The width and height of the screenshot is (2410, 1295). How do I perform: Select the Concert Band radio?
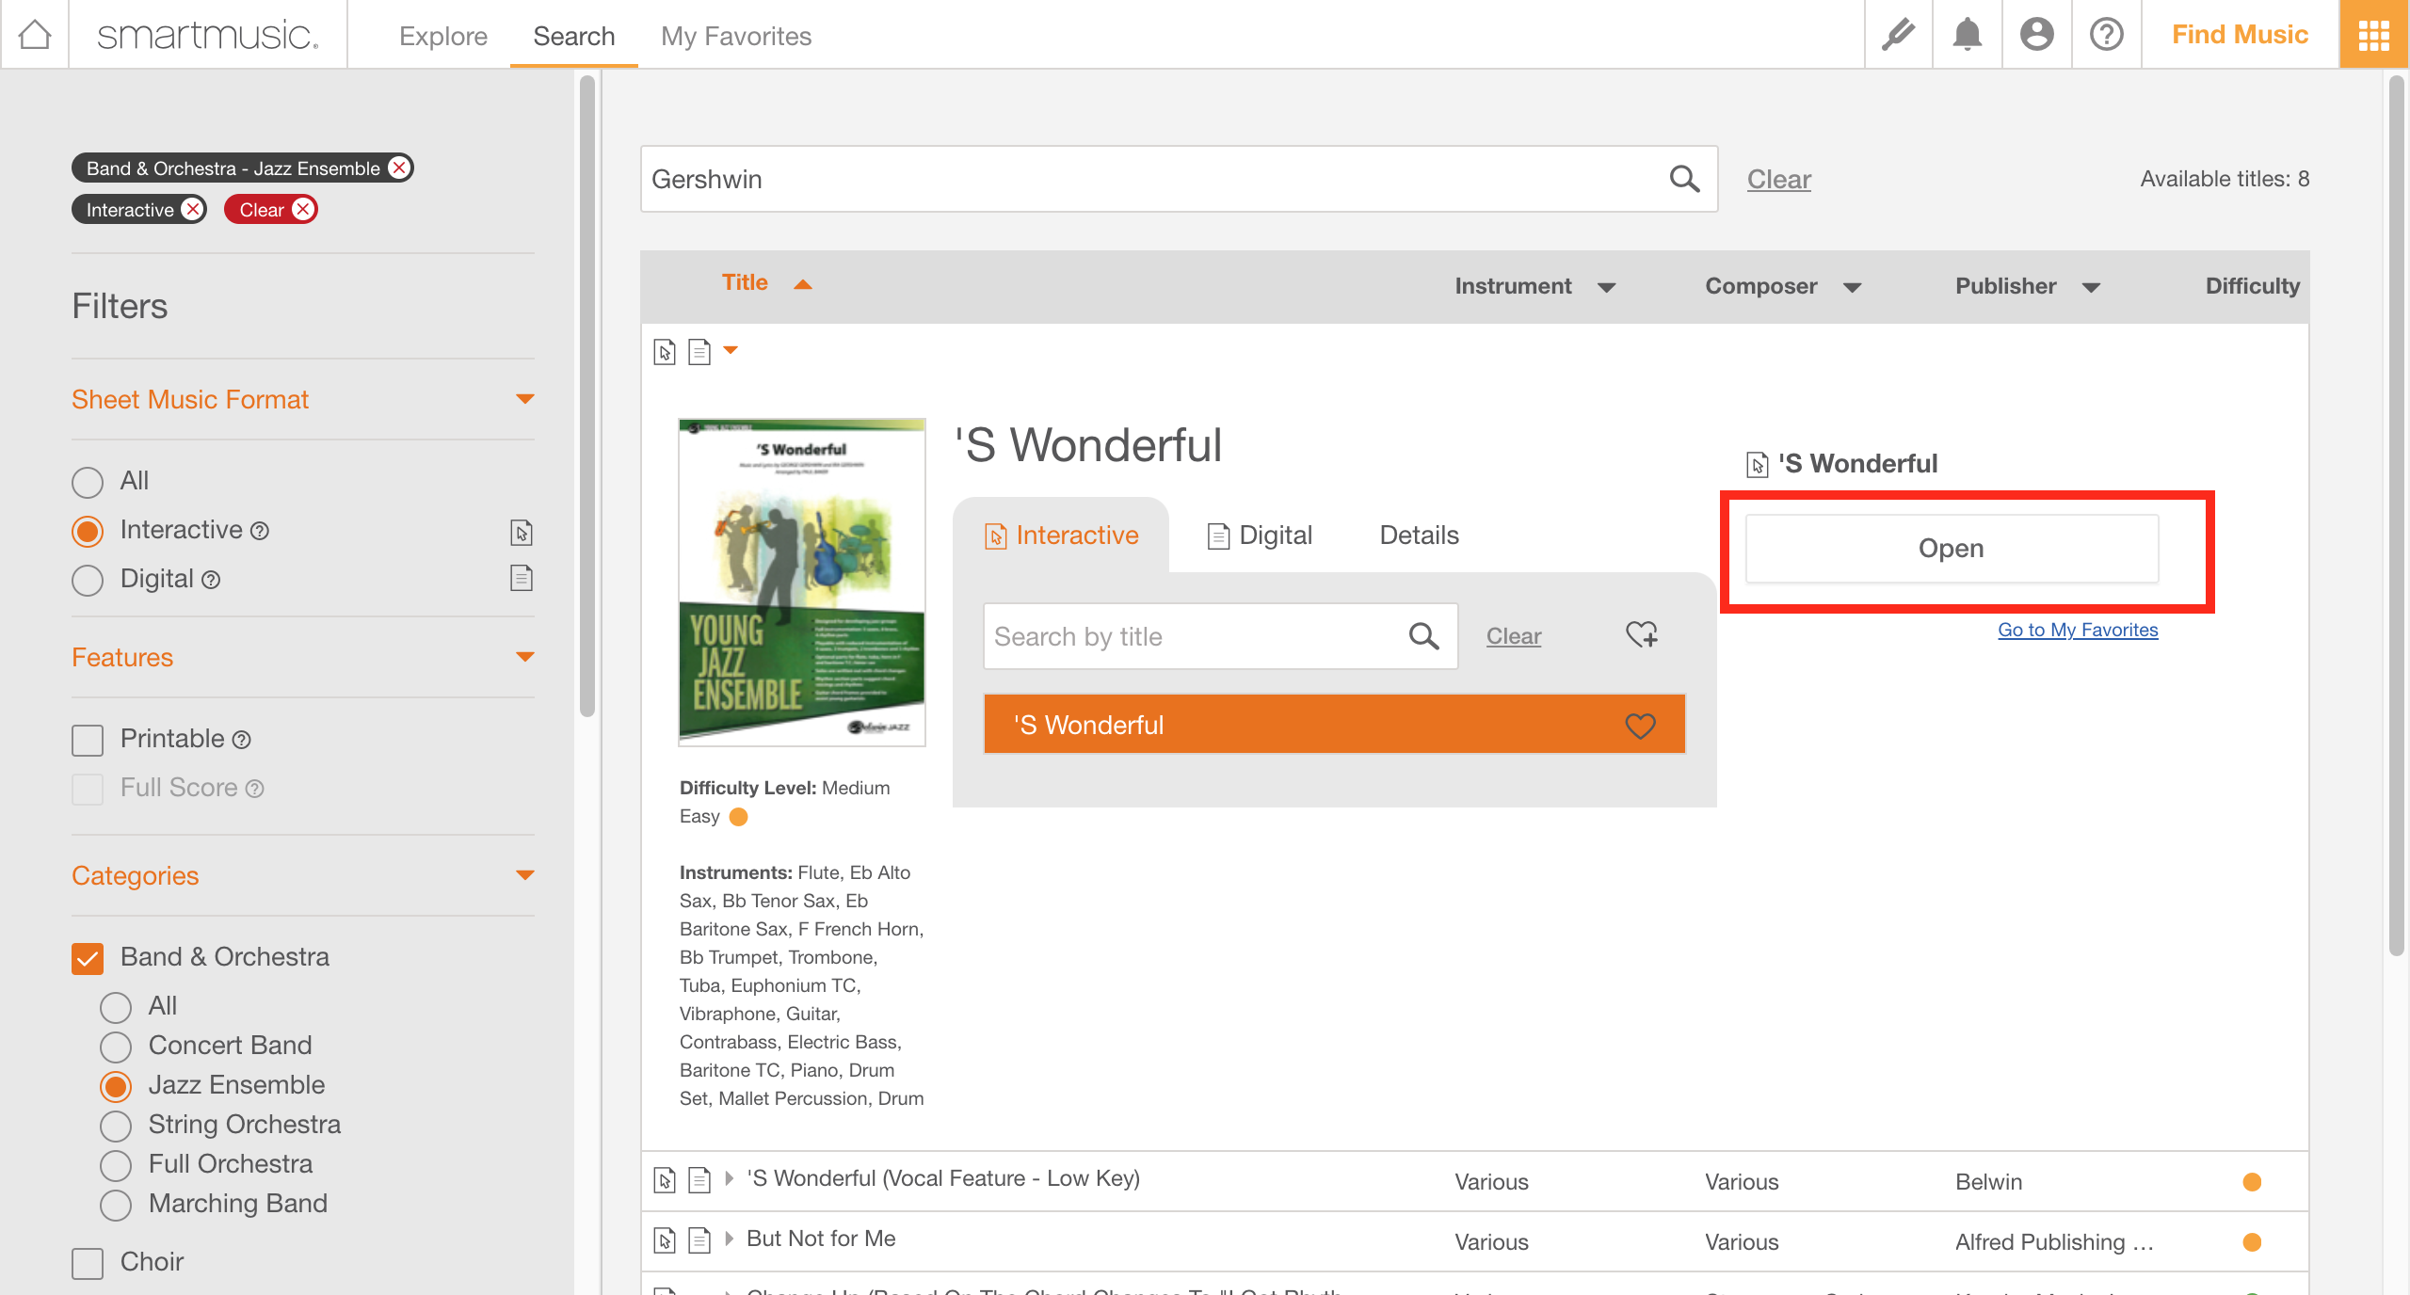pos(116,1047)
